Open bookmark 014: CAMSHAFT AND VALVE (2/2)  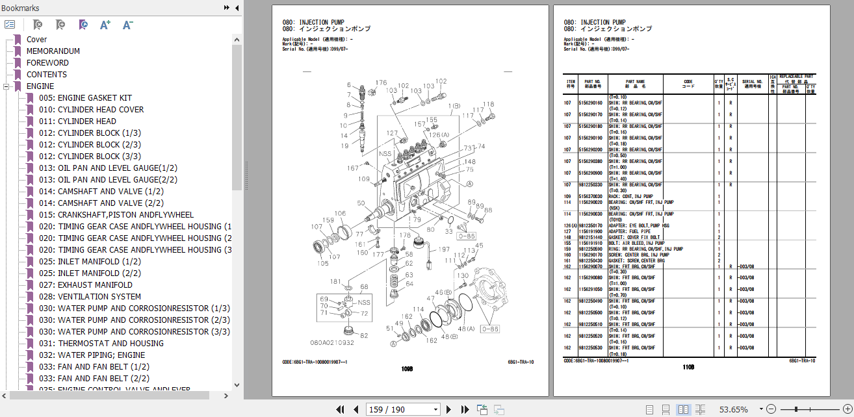click(x=101, y=203)
